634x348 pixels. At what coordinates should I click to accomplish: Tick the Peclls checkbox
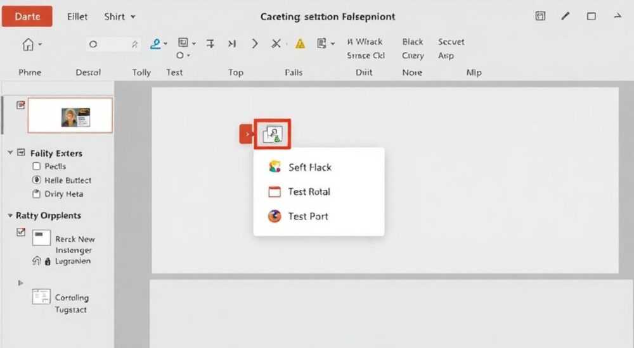coord(36,166)
